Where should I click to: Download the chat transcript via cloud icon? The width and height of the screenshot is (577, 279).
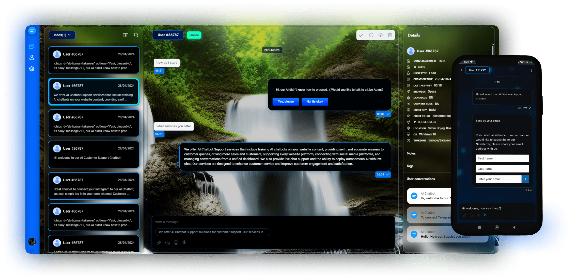[x=380, y=35]
